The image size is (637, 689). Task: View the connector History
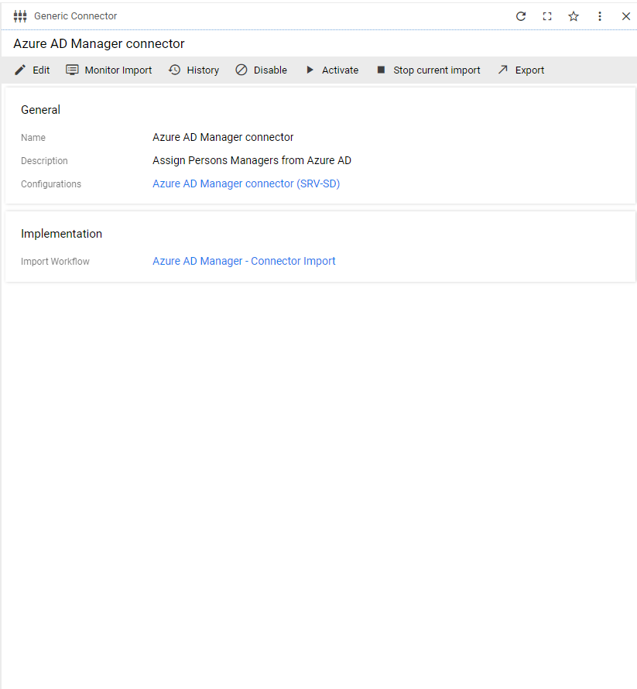point(194,70)
